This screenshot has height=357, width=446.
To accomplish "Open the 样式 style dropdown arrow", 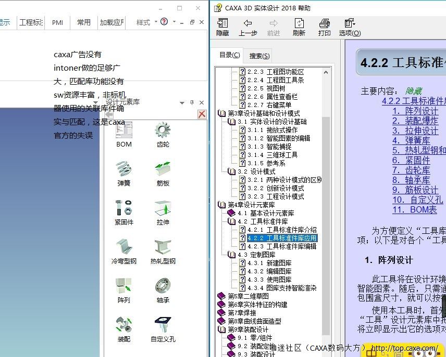I will (x=156, y=22).
